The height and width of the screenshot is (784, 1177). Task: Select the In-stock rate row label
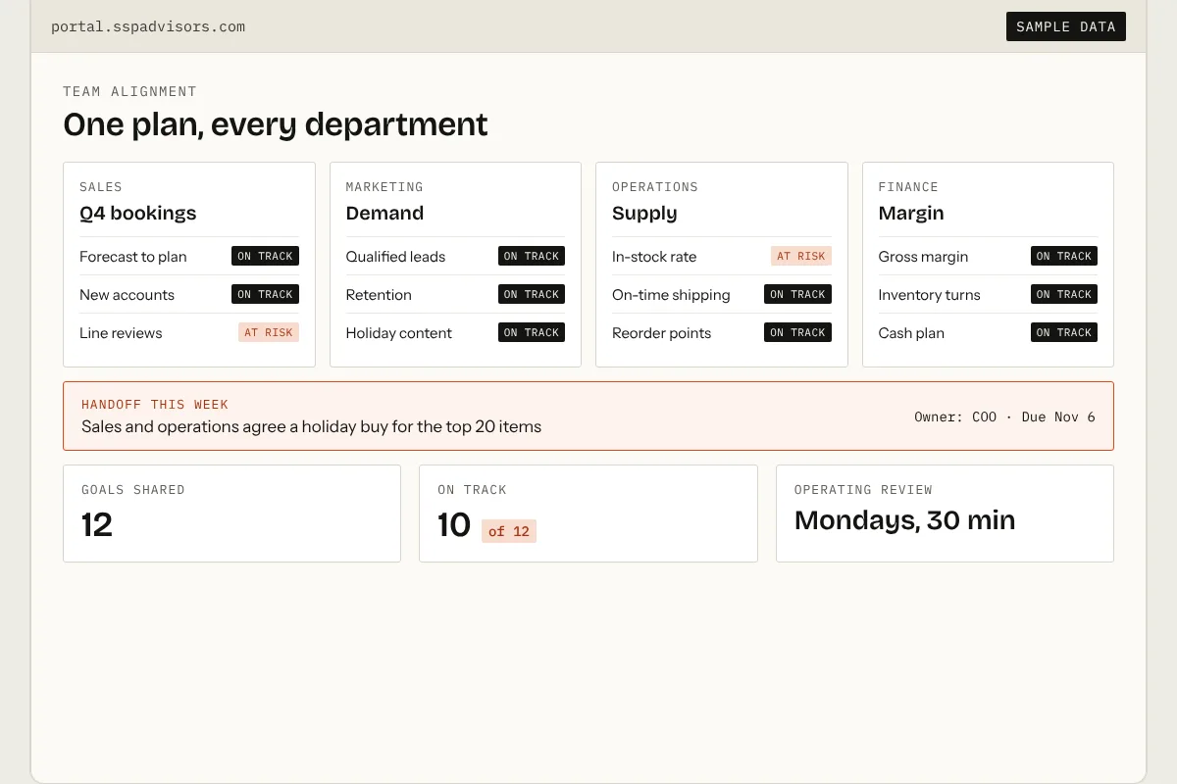(x=654, y=256)
